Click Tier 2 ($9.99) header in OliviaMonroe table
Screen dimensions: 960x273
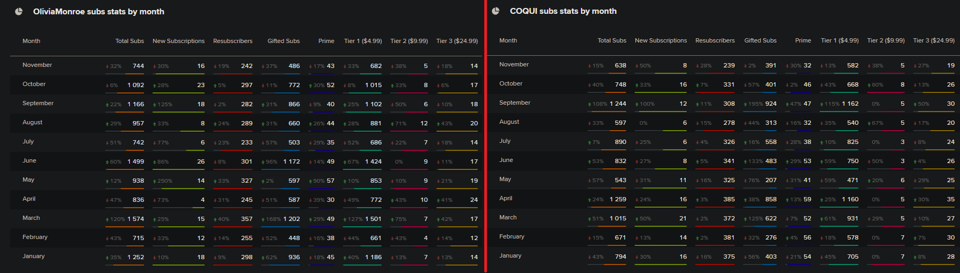[x=409, y=41]
